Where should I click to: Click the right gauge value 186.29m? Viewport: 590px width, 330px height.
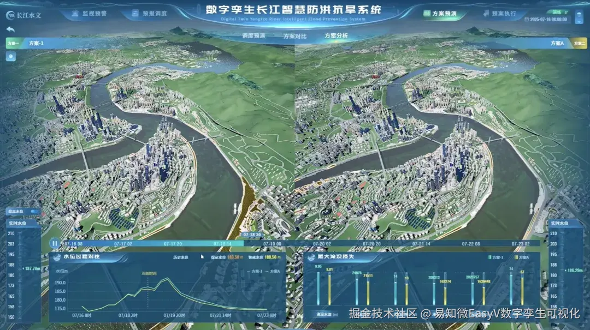click(x=574, y=270)
